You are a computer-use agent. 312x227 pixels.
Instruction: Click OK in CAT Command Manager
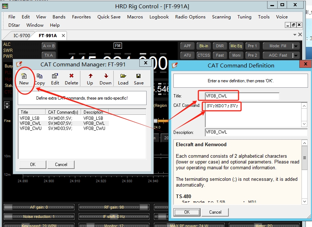33,165
